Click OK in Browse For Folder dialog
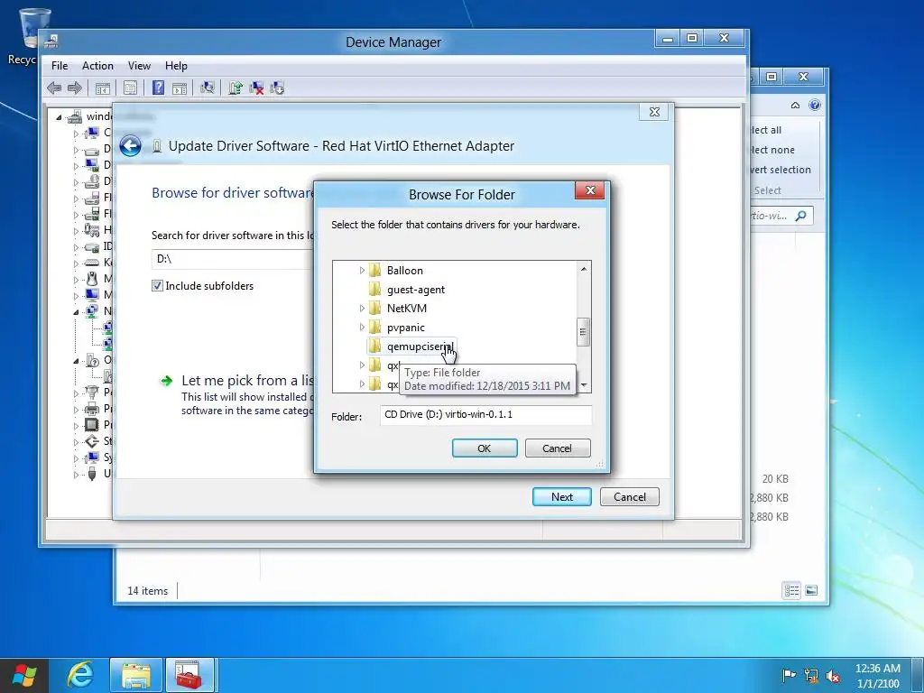 point(485,448)
